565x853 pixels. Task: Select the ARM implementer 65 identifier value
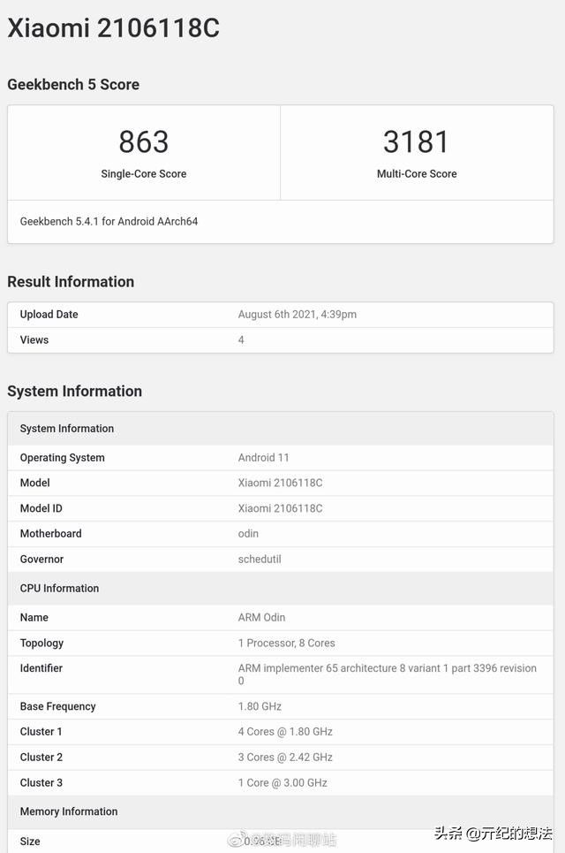click(x=388, y=674)
